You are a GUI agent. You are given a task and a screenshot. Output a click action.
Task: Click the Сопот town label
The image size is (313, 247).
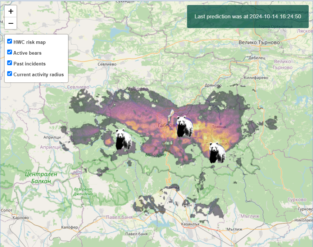click(x=6, y=210)
